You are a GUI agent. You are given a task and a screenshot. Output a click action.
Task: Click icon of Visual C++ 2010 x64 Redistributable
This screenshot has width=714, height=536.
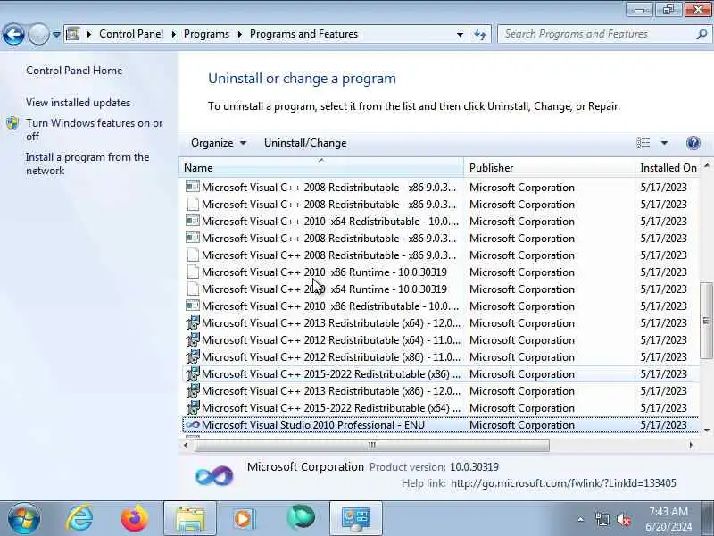[x=193, y=221]
